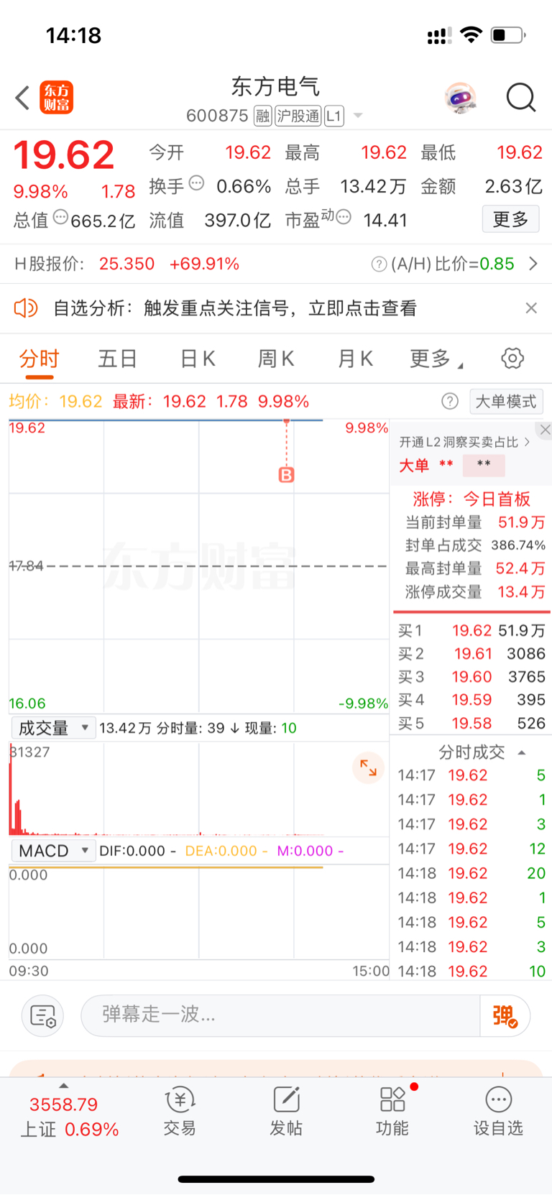The width and height of the screenshot is (552, 1195).
Task: Expand chart to fullscreen icon
Action: click(368, 767)
